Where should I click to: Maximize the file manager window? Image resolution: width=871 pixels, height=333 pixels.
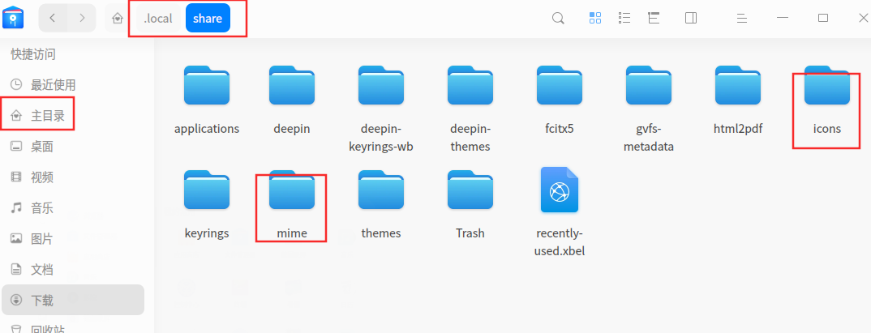823,18
